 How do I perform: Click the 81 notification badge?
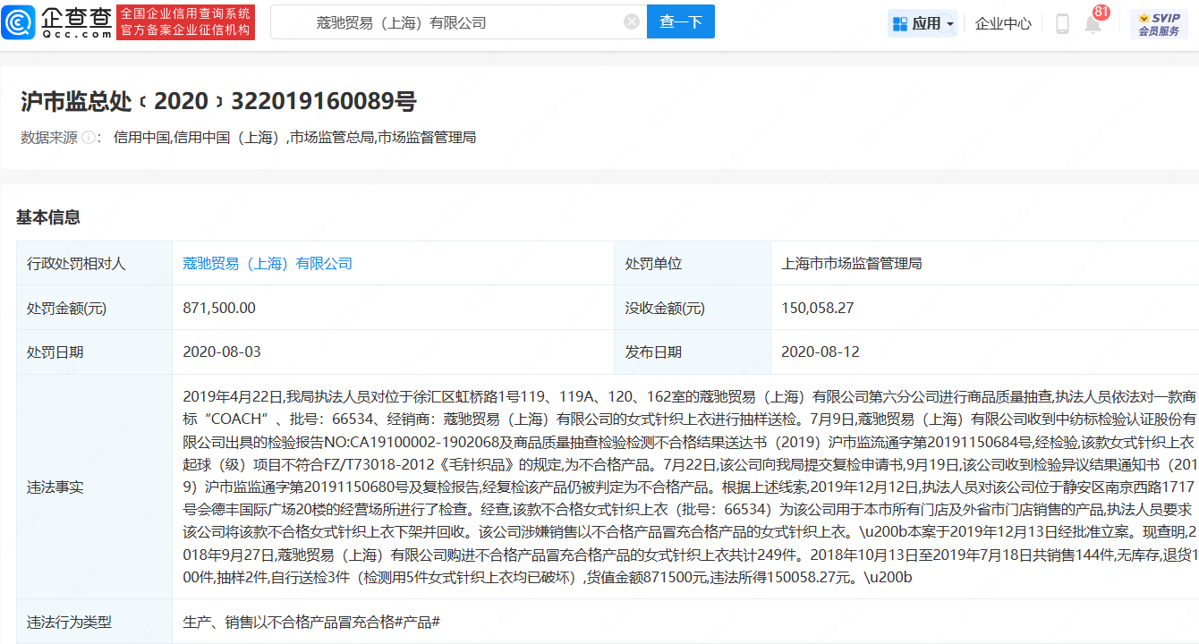tap(1101, 12)
